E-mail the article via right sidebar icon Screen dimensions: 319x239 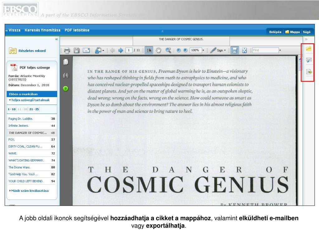tap(309, 60)
